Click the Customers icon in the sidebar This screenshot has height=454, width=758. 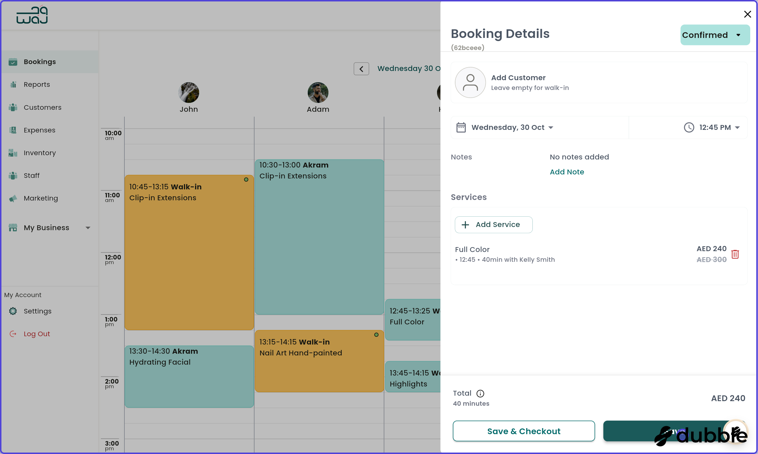click(x=13, y=107)
